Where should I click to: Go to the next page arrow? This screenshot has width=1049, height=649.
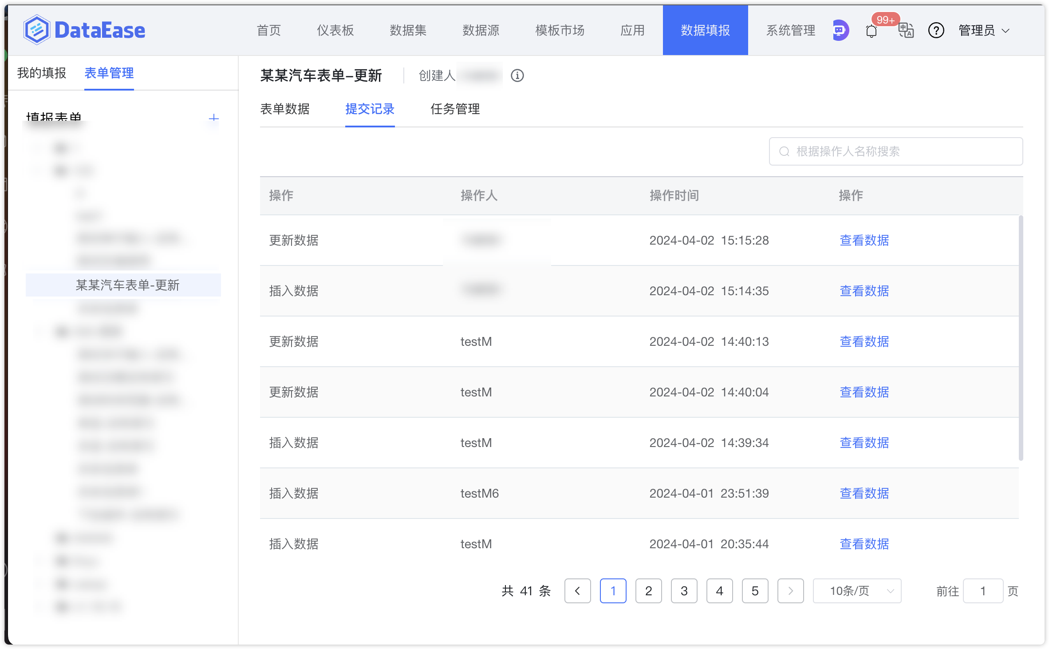click(x=790, y=591)
